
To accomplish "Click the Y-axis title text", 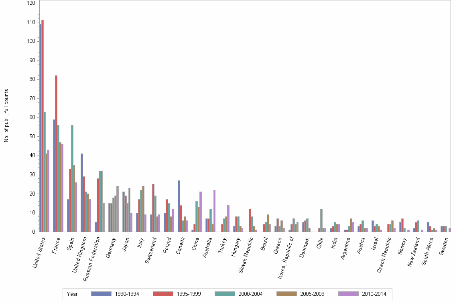I will point(6,116).
